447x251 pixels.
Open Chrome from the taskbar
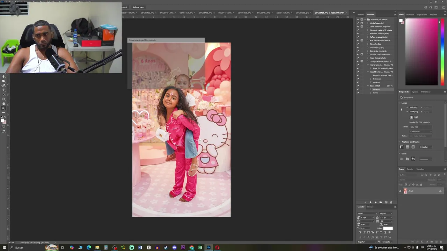pyautogui.click(x=191, y=248)
